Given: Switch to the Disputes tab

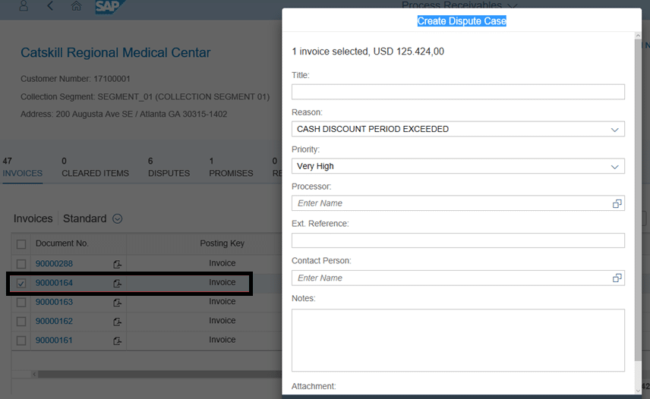Looking at the screenshot, I should tap(169, 168).
